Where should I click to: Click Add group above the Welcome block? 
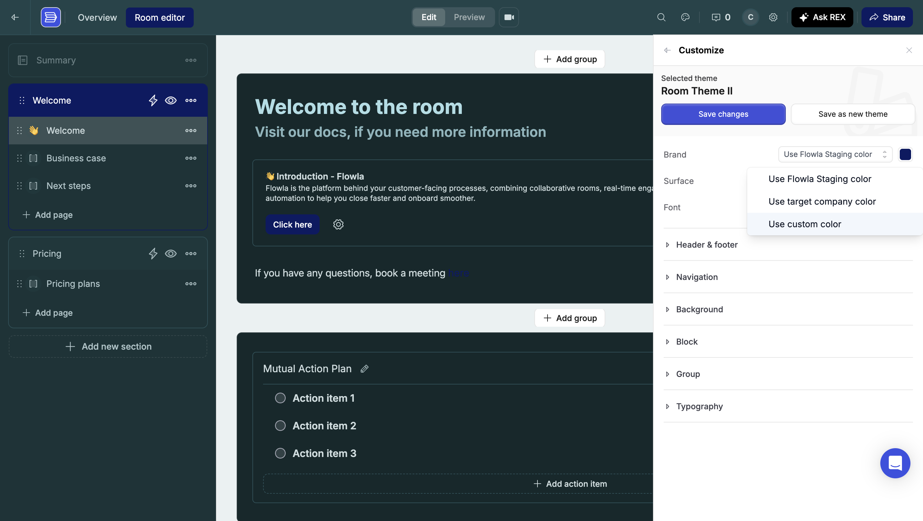(569, 59)
